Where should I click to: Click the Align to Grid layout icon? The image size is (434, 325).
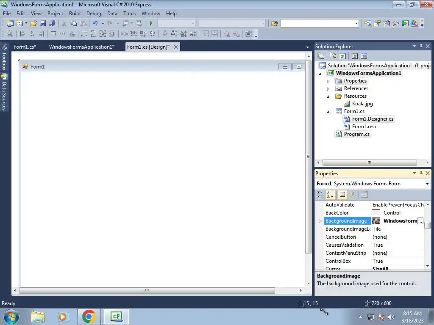tap(10, 34)
